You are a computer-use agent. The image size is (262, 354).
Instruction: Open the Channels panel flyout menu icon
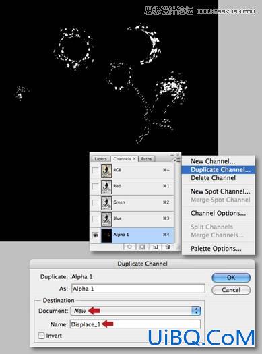176,160
